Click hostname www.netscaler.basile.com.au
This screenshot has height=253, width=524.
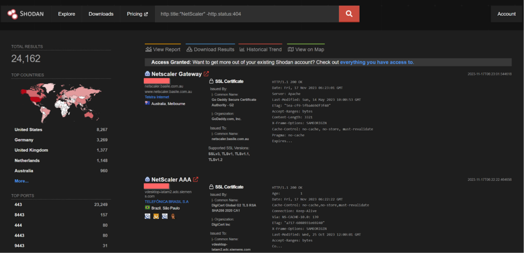point(168,92)
